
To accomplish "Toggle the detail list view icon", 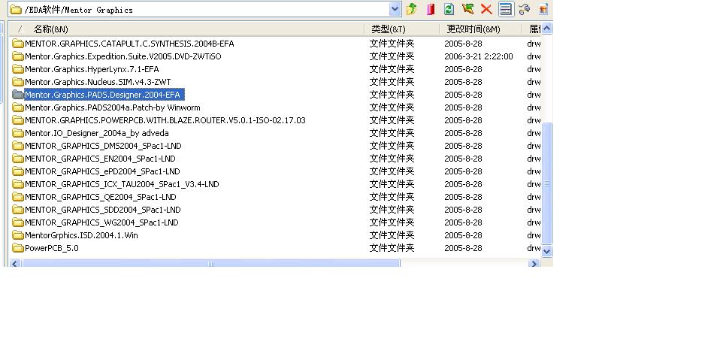I will (x=506, y=9).
